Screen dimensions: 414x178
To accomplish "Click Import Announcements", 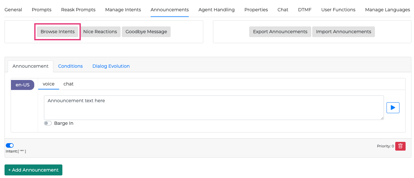I will 343,32.
